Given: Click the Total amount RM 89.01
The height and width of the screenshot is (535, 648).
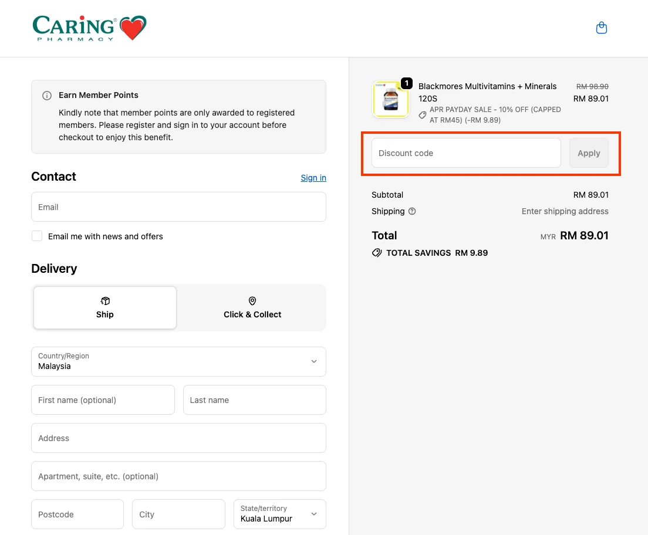Looking at the screenshot, I should (x=584, y=235).
